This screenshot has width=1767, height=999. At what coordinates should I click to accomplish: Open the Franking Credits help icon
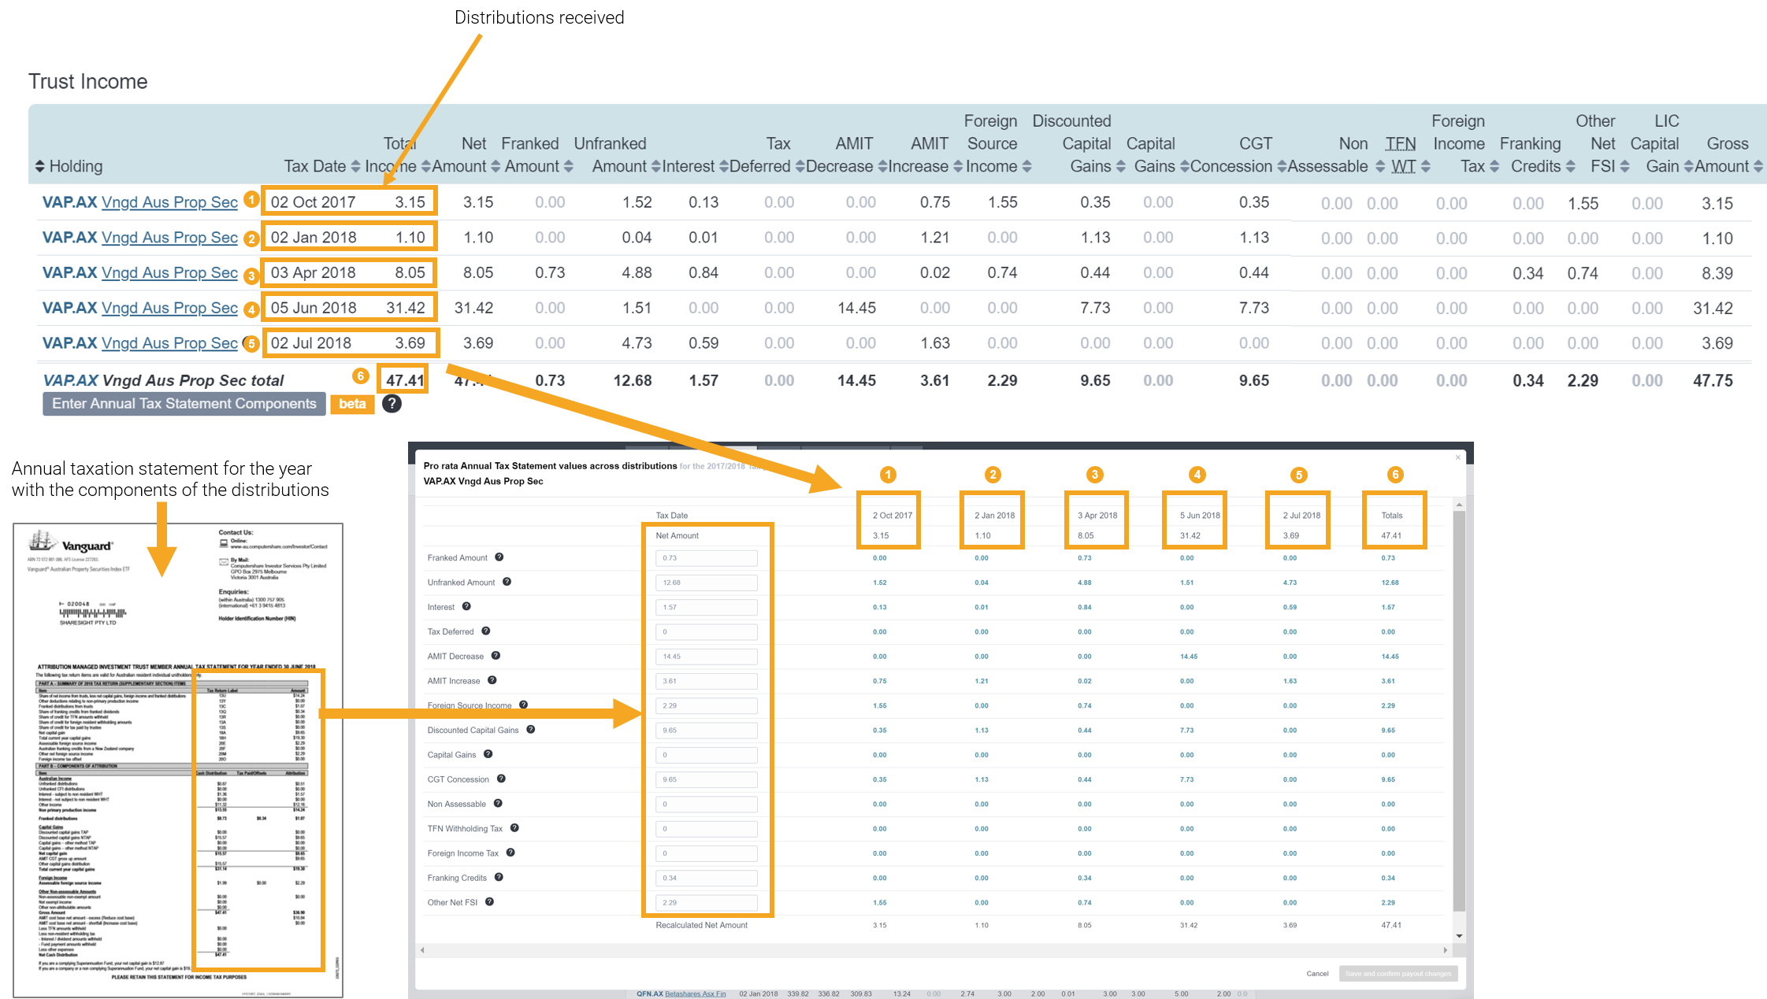[498, 878]
